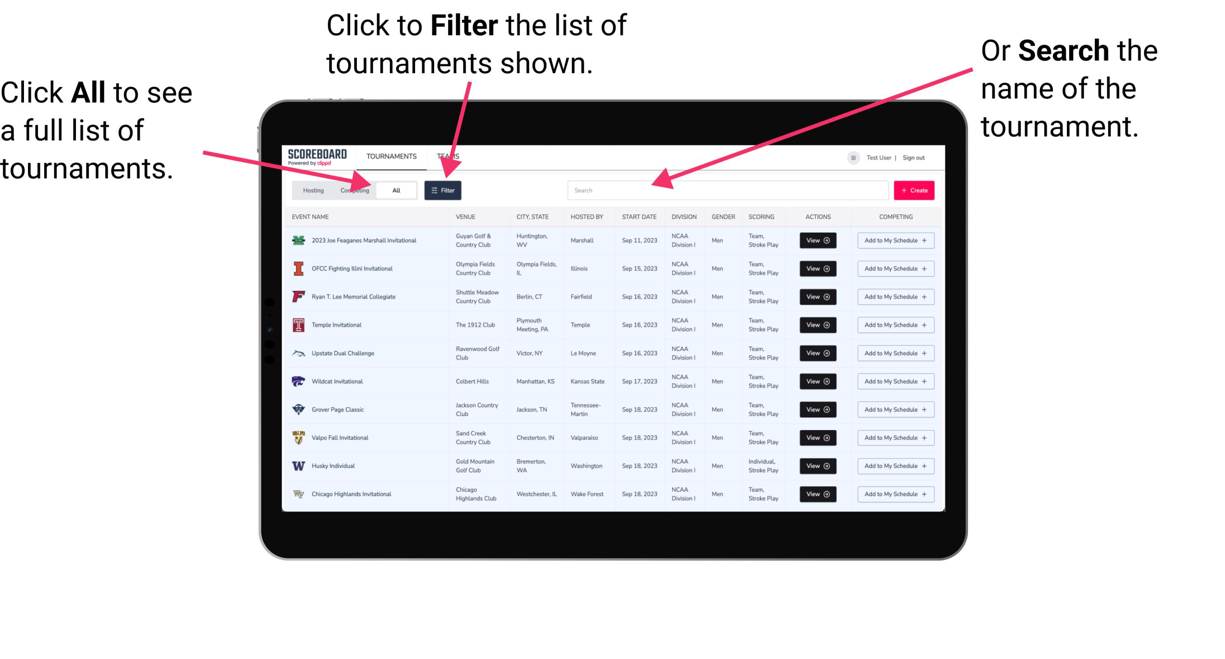
Task: Click the Fairfield team logo icon
Action: (298, 297)
